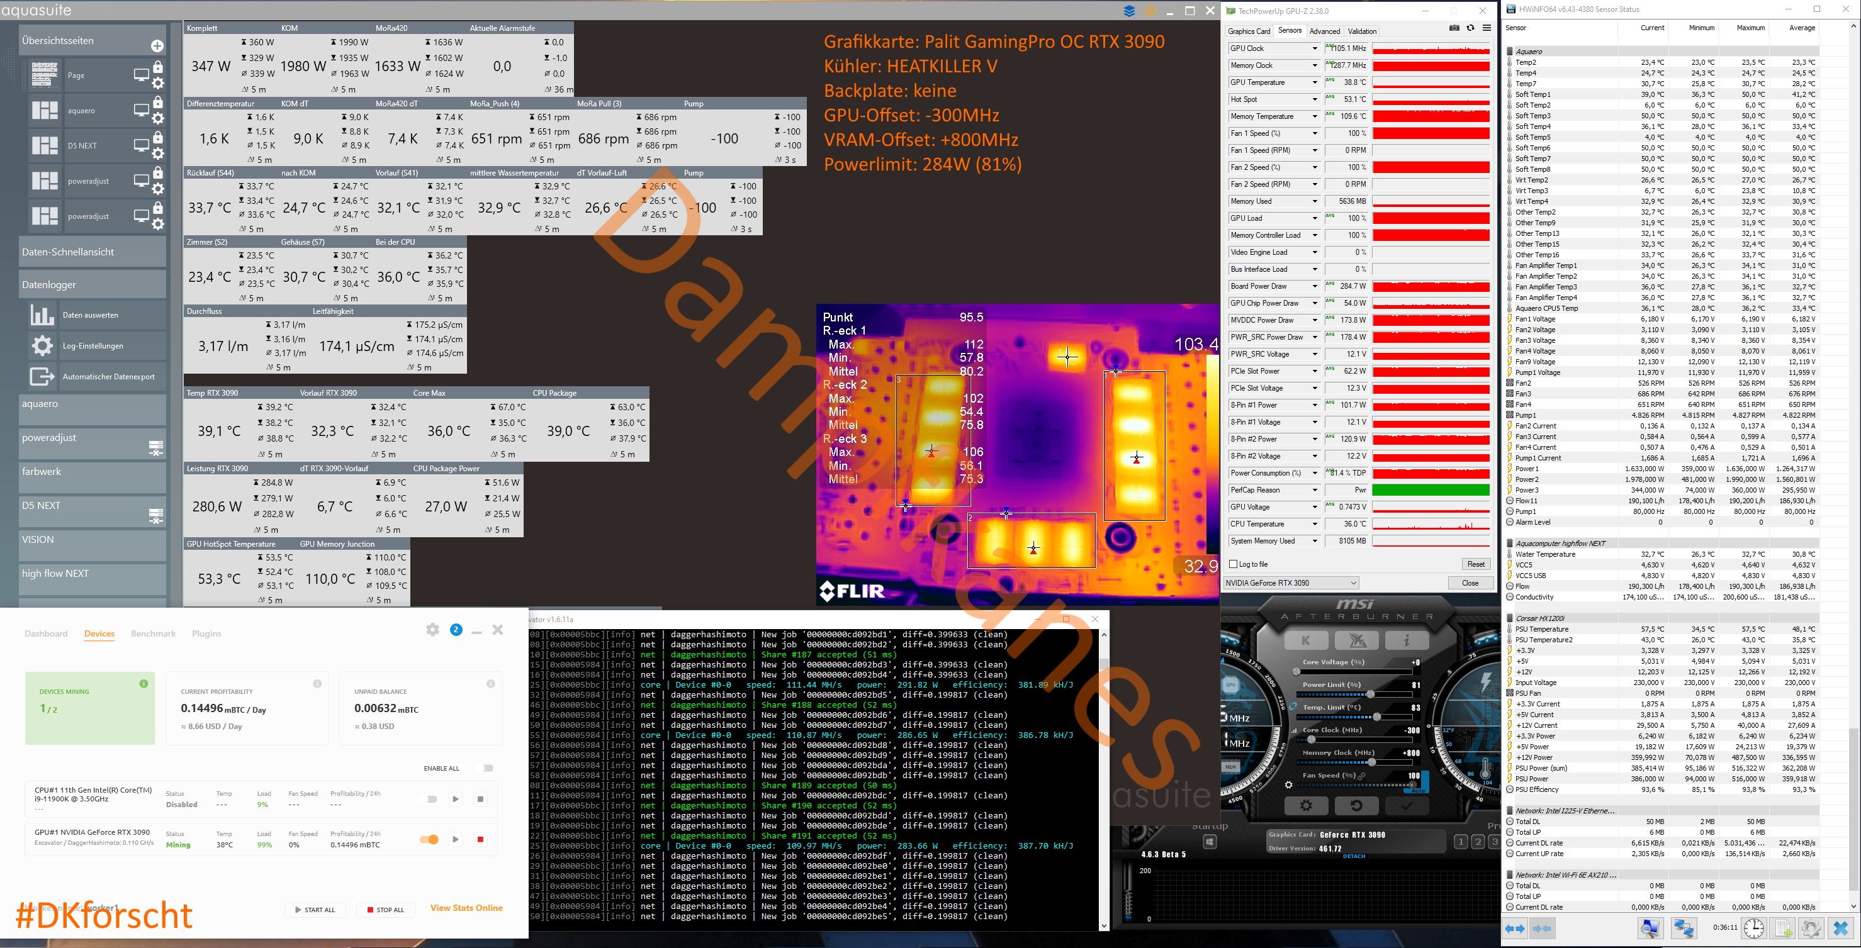
Task: Open NiceHash Plugins tab
Action: pyautogui.click(x=206, y=633)
